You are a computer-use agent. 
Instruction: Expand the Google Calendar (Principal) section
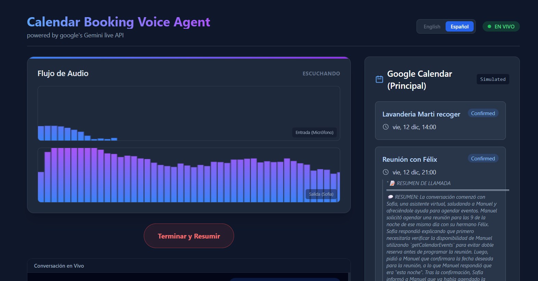click(x=419, y=80)
